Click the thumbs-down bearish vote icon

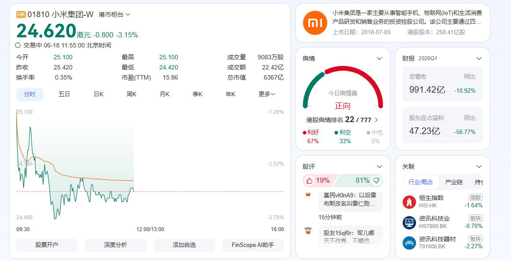376,180
